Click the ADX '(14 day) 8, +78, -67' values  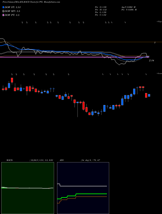[90, 160]
